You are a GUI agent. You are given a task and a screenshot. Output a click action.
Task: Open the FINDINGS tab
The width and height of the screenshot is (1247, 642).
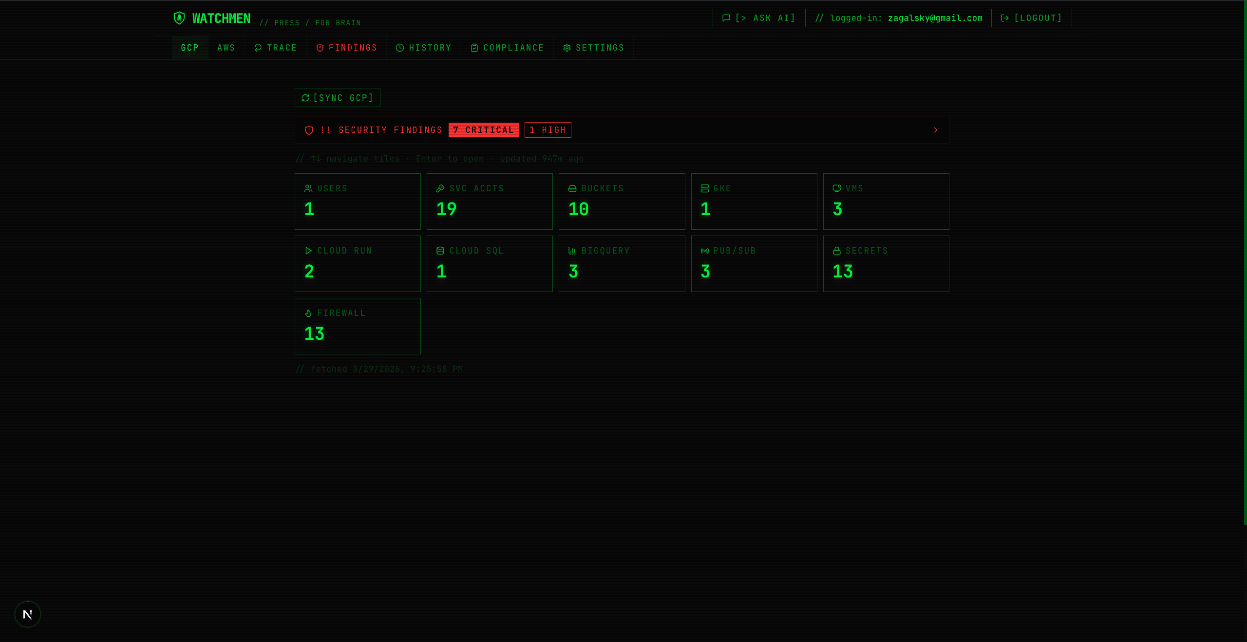(x=346, y=48)
